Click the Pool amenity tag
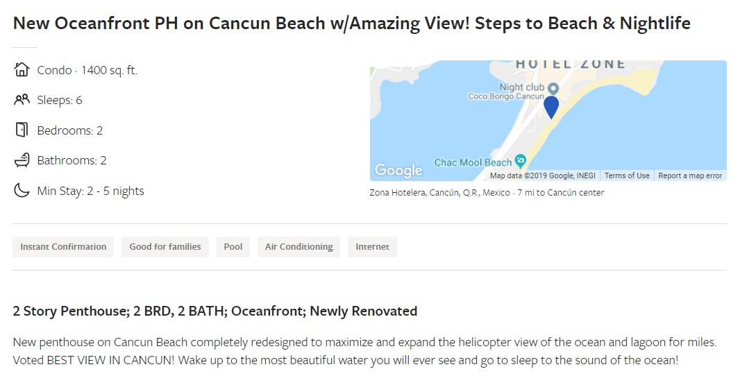The image size is (740, 376). pyautogui.click(x=233, y=247)
